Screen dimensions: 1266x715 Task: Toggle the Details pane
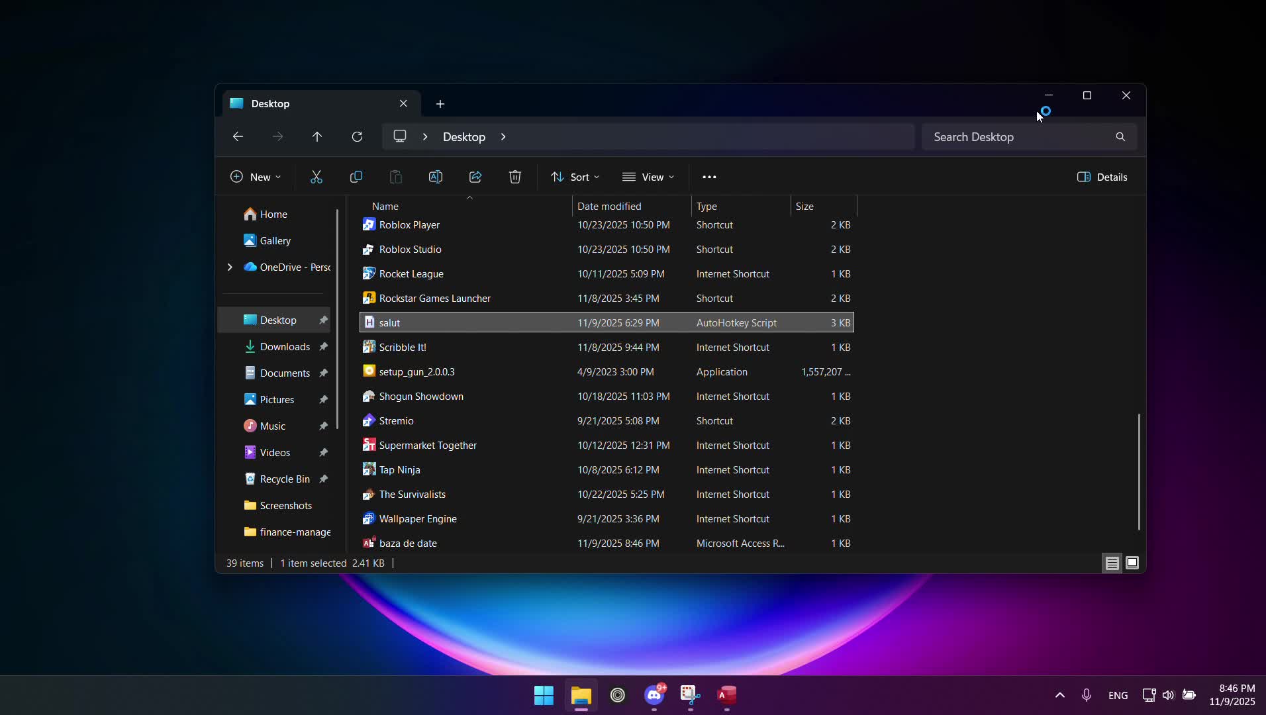[x=1102, y=177]
